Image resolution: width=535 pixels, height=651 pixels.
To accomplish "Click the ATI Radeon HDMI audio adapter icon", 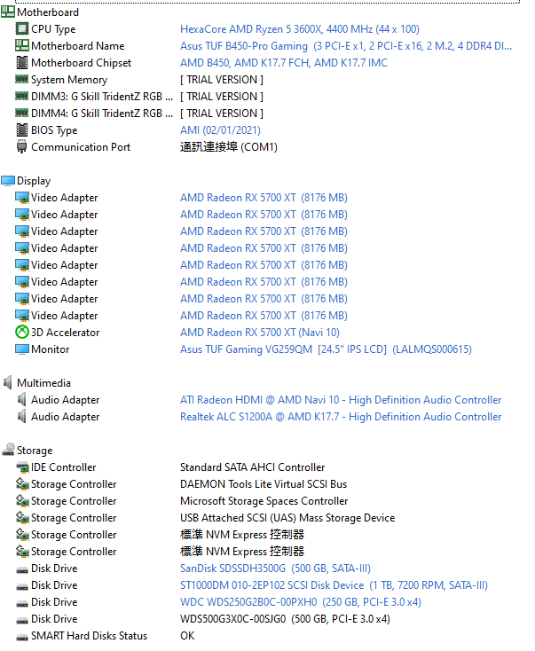I will [x=22, y=399].
